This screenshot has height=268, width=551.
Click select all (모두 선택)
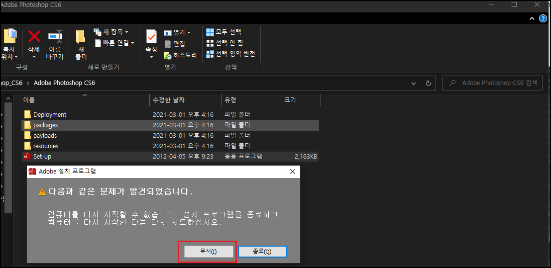coord(224,32)
